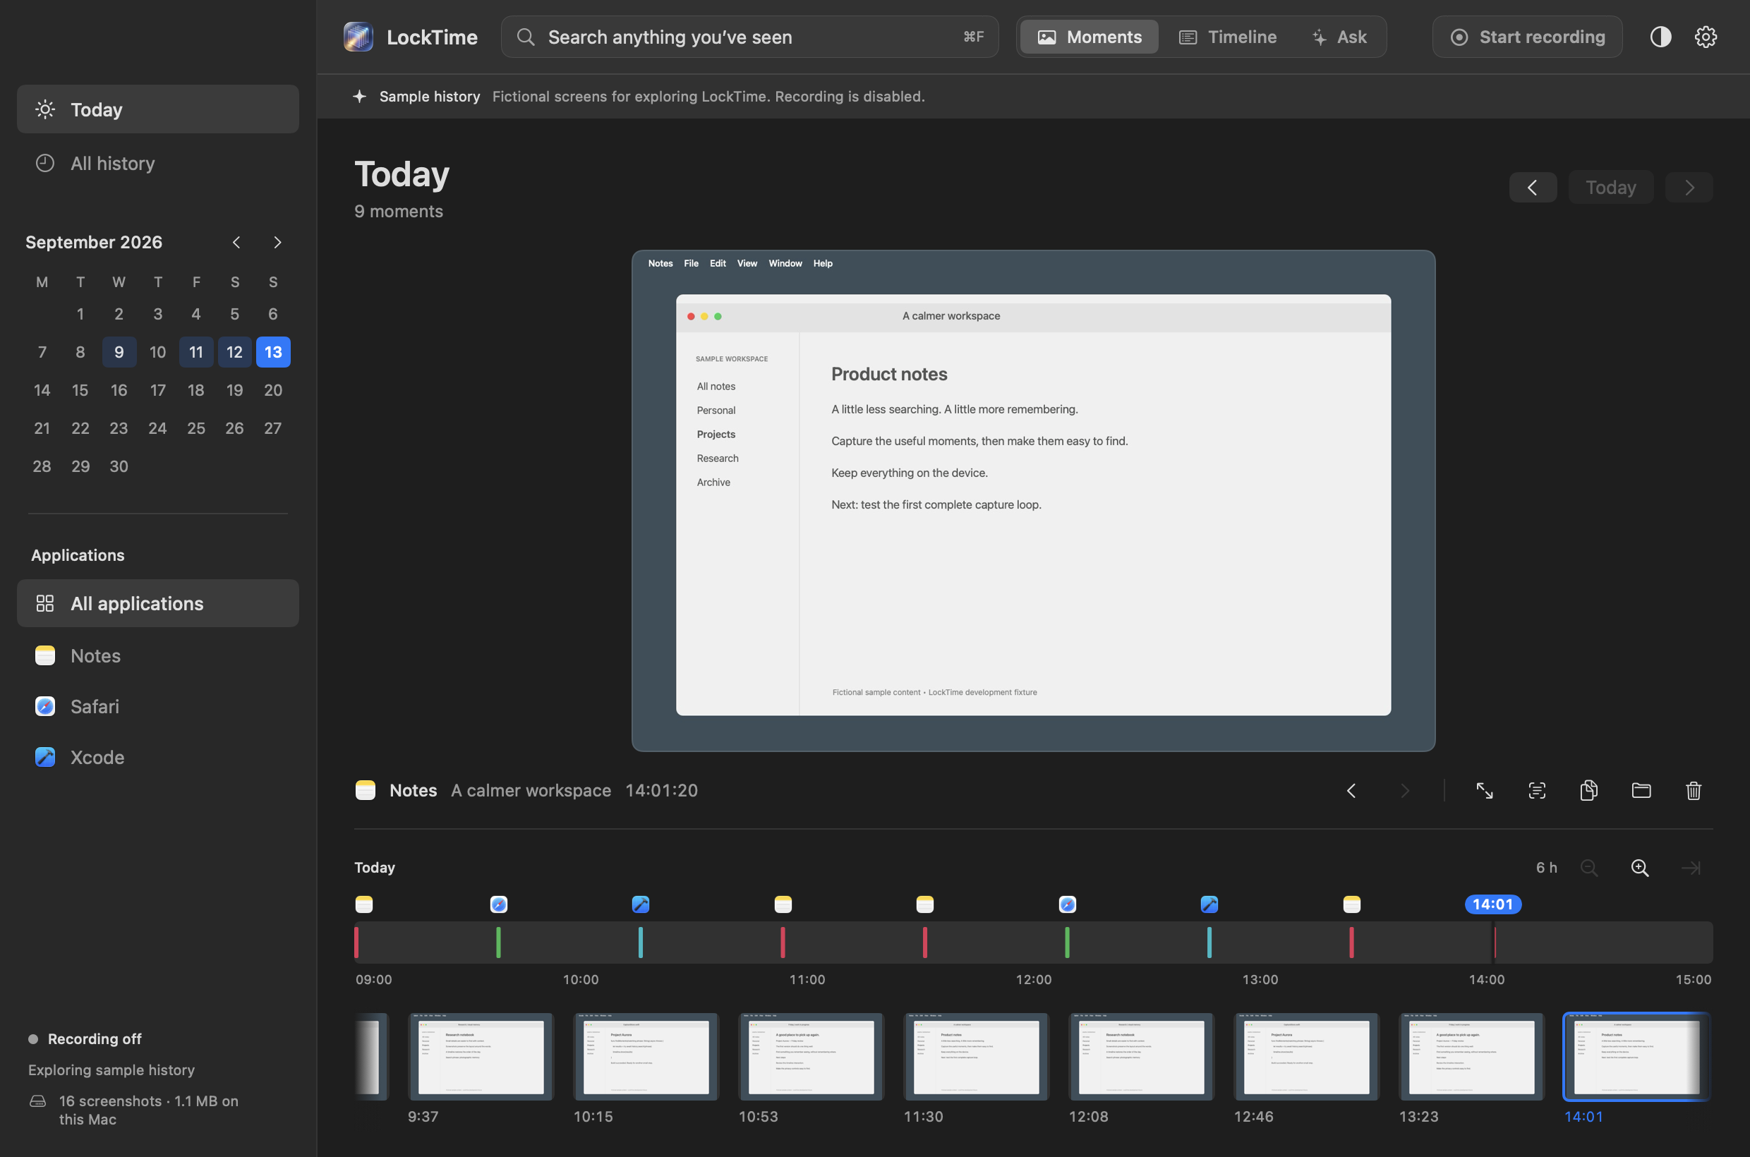Click the recognize text icon

click(x=1537, y=790)
